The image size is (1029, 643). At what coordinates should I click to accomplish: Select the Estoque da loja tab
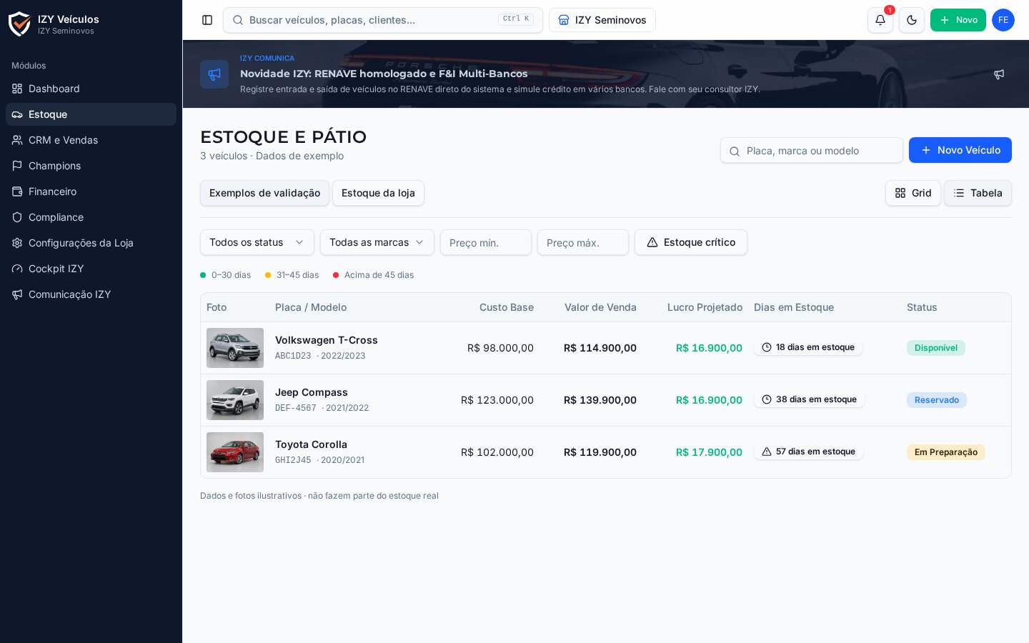click(378, 193)
